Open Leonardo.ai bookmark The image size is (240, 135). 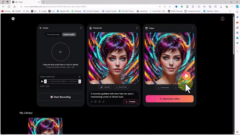(142, 11)
